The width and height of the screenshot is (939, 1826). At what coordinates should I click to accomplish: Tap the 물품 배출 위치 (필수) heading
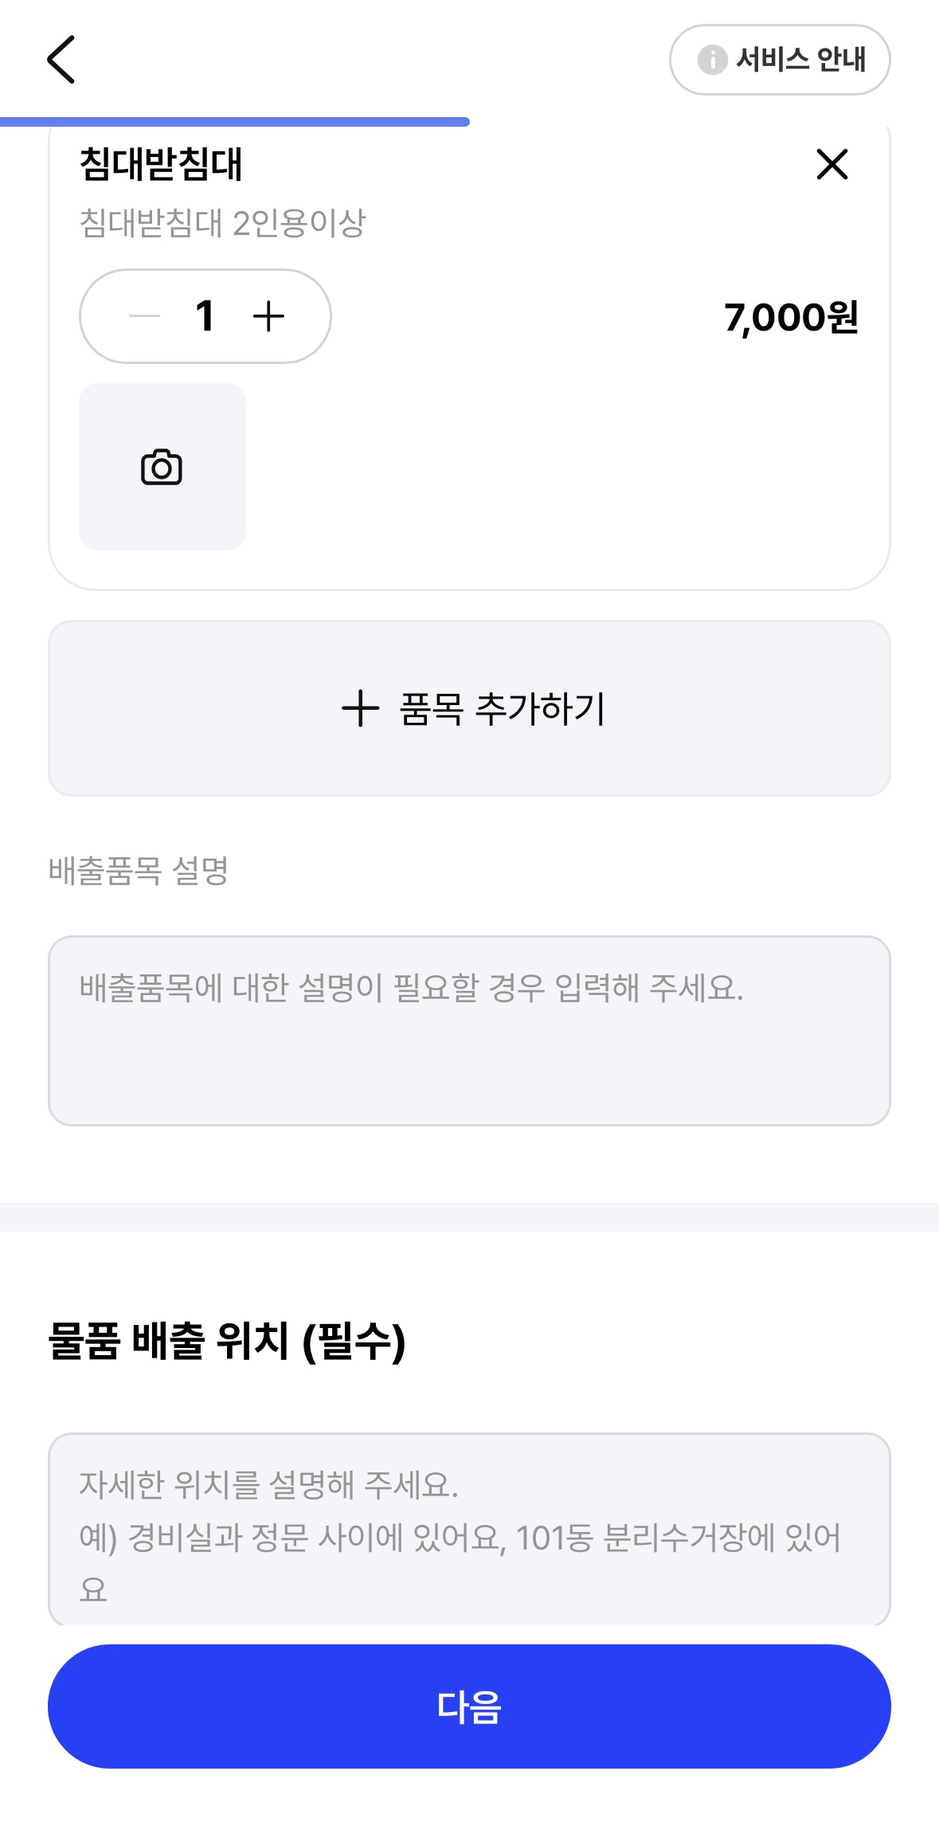(x=227, y=1340)
